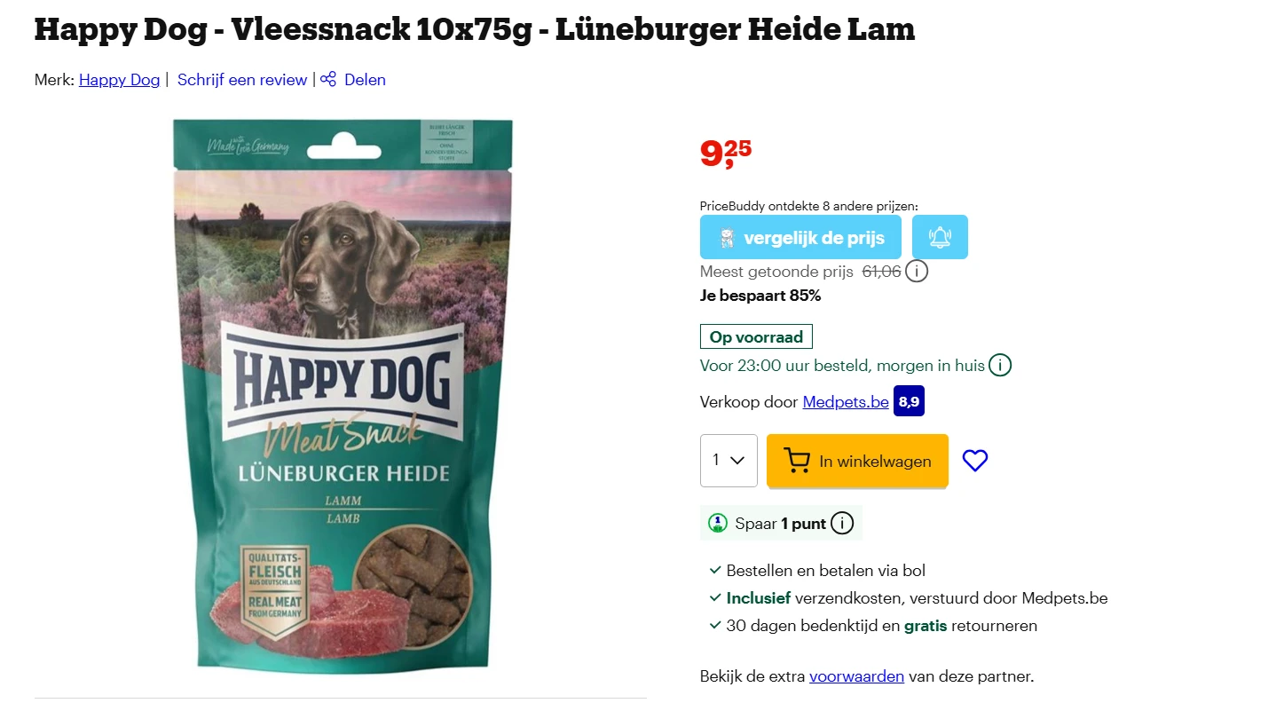Image resolution: width=1284 pixels, height=703 pixels.
Task: Add item via 'In winkelwagen' button
Action: (x=857, y=461)
